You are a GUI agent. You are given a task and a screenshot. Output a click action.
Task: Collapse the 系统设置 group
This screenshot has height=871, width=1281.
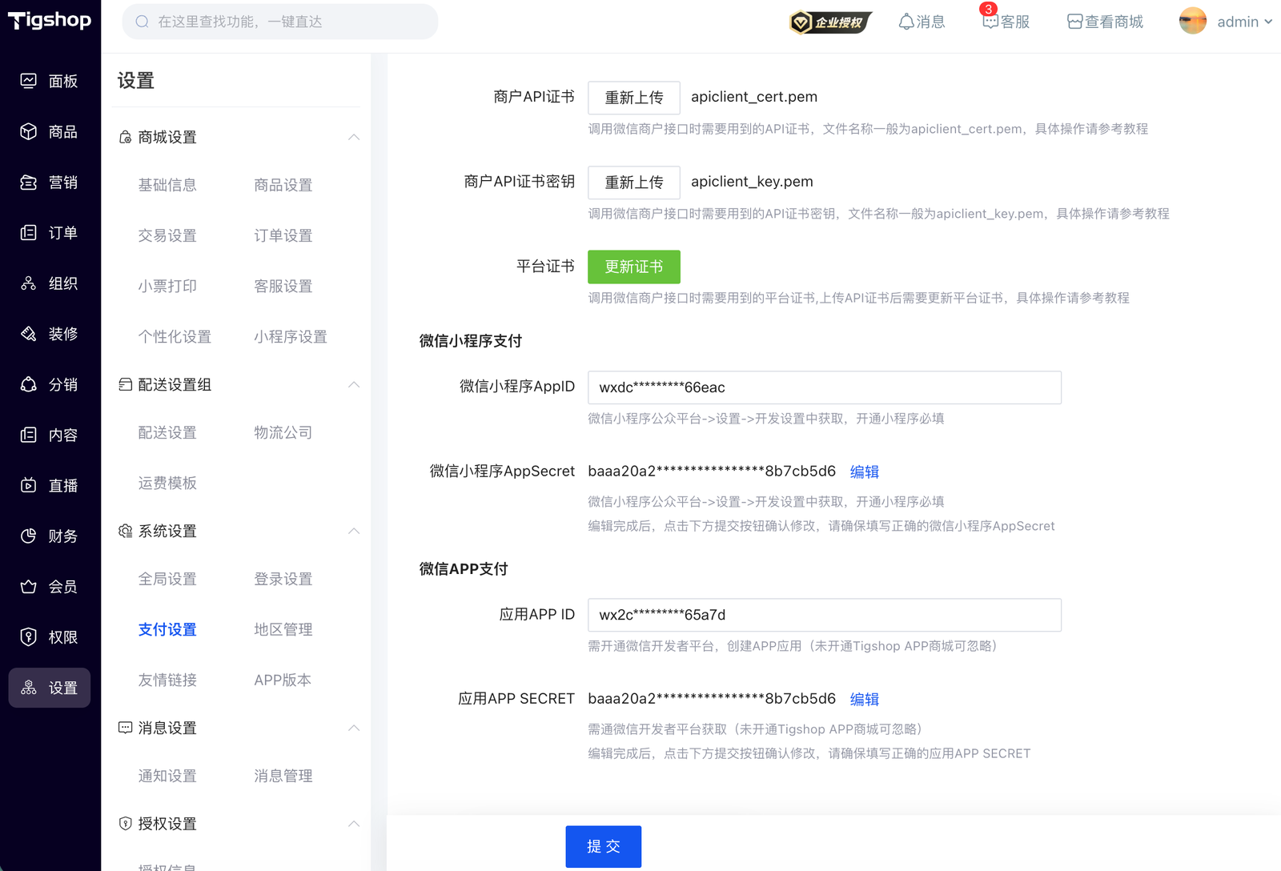click(x=354, y=532)
